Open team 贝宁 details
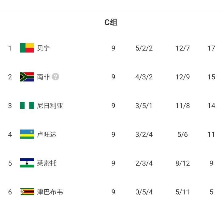The image size is (222, 210). pyautogui.click(x=43, y=48)
